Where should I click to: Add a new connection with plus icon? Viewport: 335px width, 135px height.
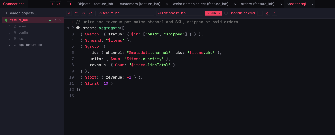[53, 4]
